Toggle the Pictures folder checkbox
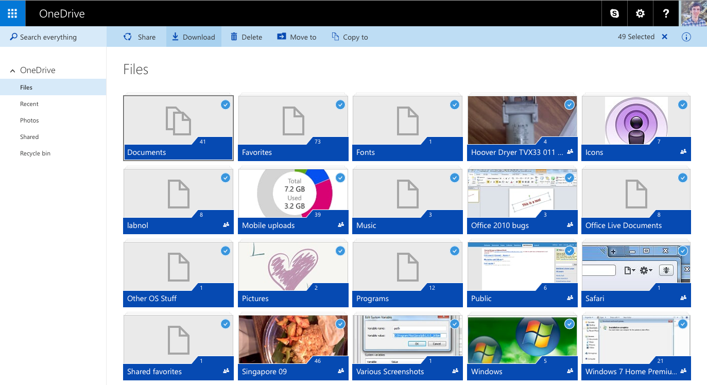 click(340, 251)
